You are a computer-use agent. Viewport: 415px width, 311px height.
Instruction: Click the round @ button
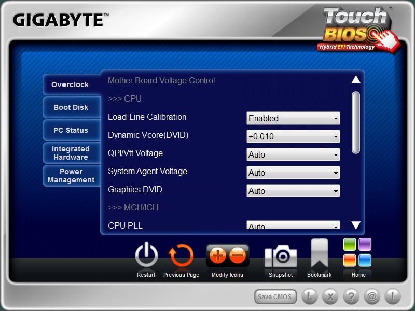[x=372, y=296]
